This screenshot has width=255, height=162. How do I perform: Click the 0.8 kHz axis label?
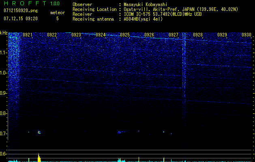(x=3, y=113)
